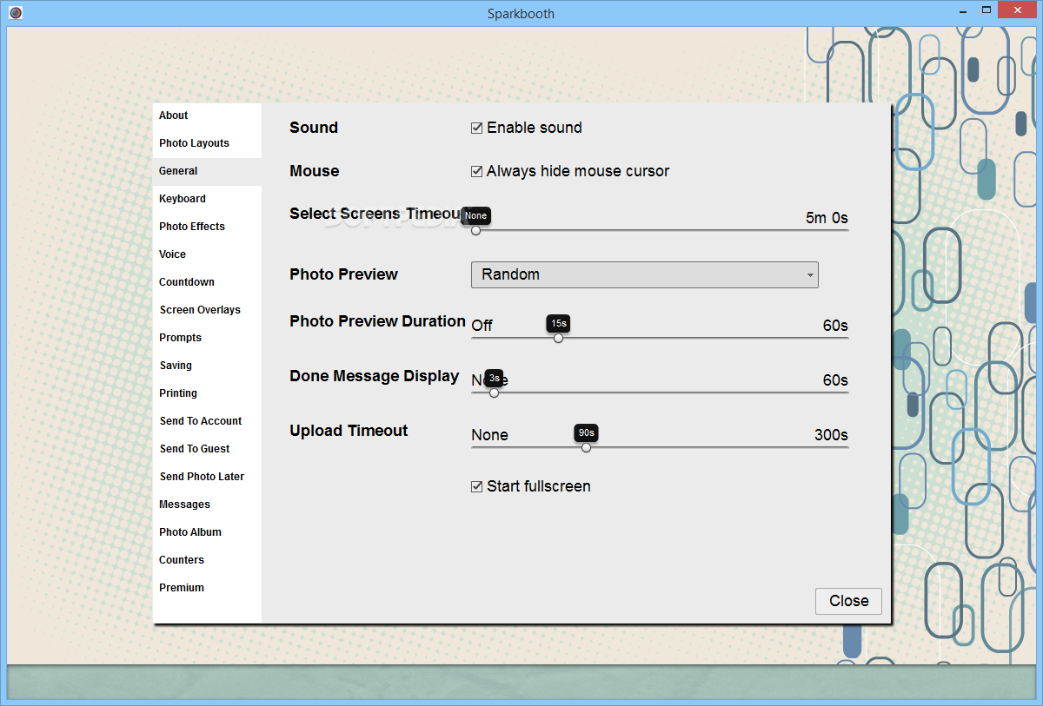The height and width of the screenshot is (706, 1043).
Task: Open Send Photo Later settings
Action: [207, 477]
